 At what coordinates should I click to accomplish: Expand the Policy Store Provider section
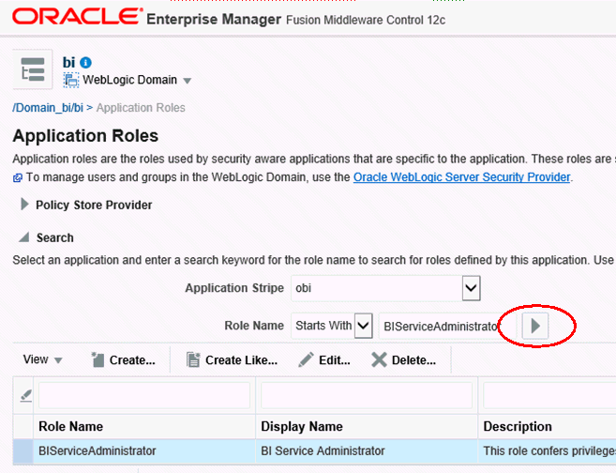(24, 205)
